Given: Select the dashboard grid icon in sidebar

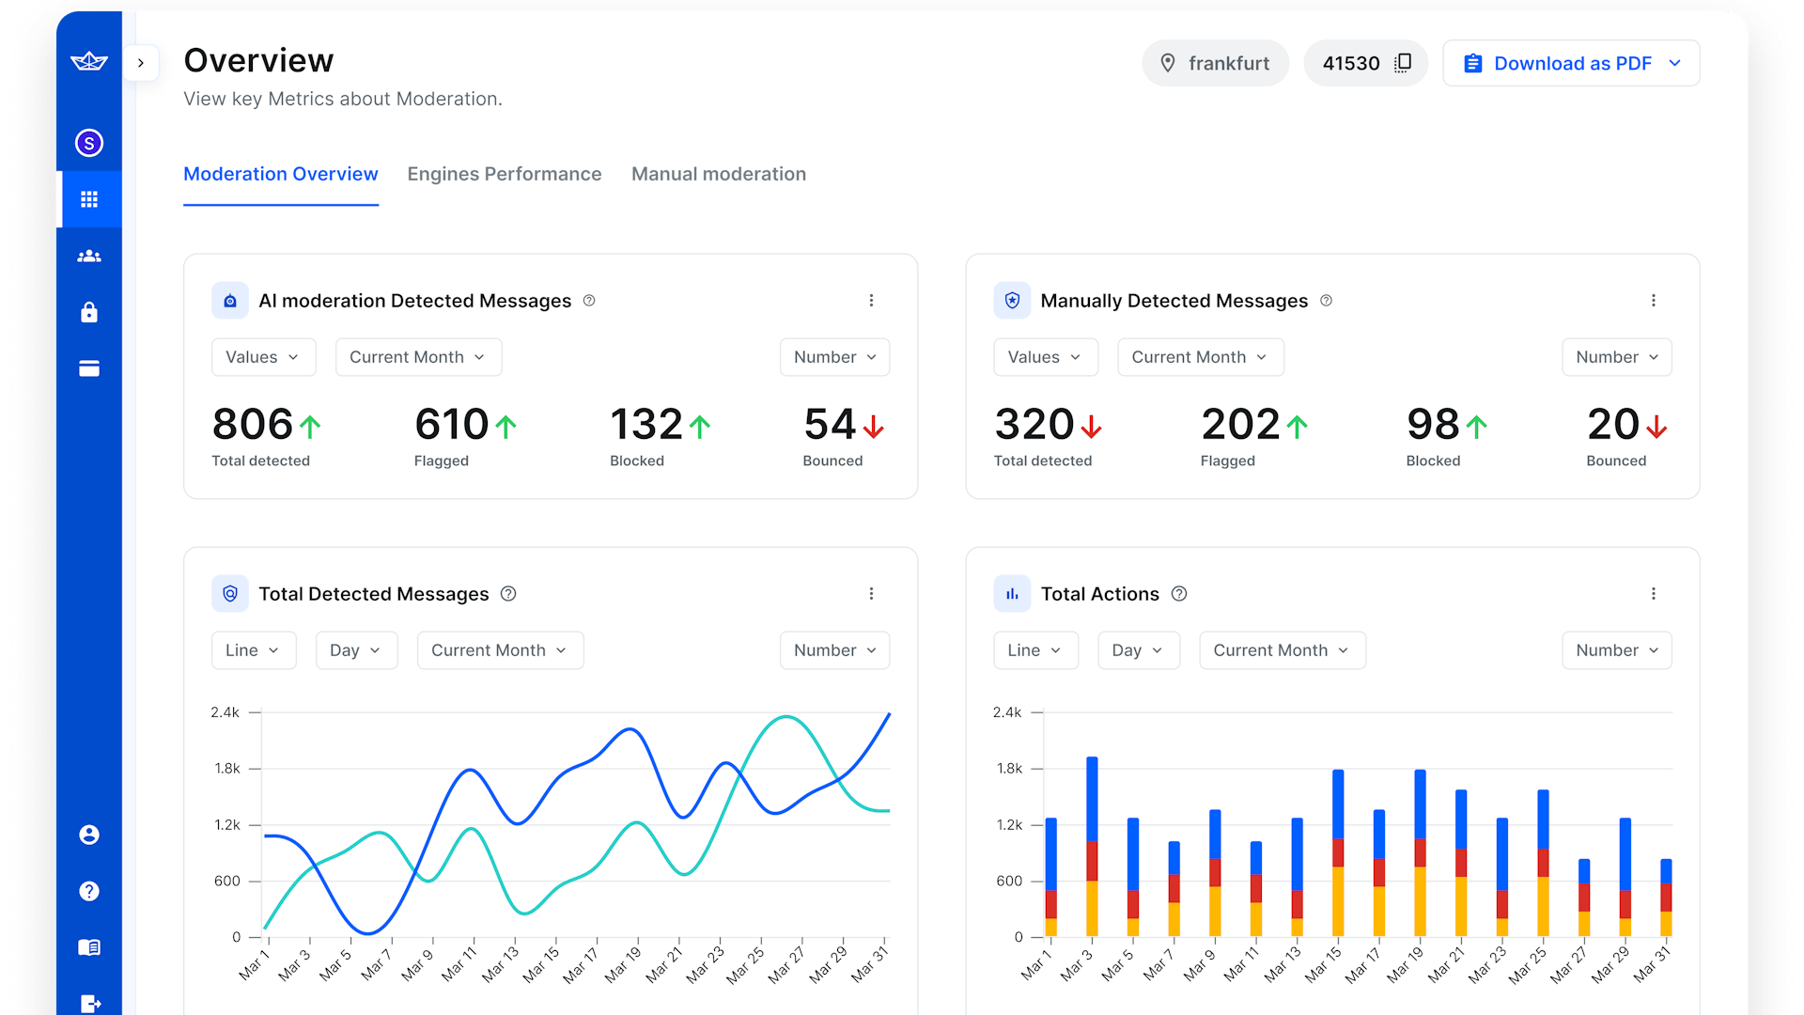Looking at the screenshot, I should (x=88, y=198).
